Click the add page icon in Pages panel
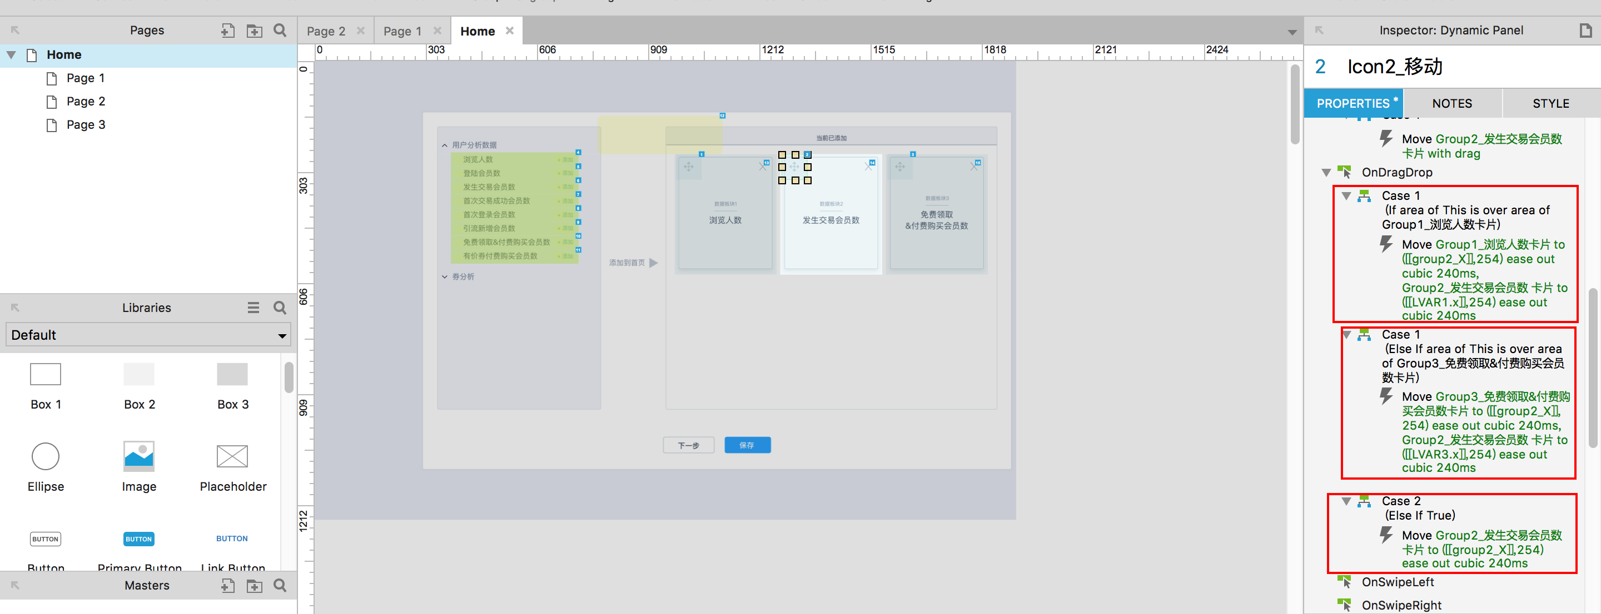 (x=227, y=31)
